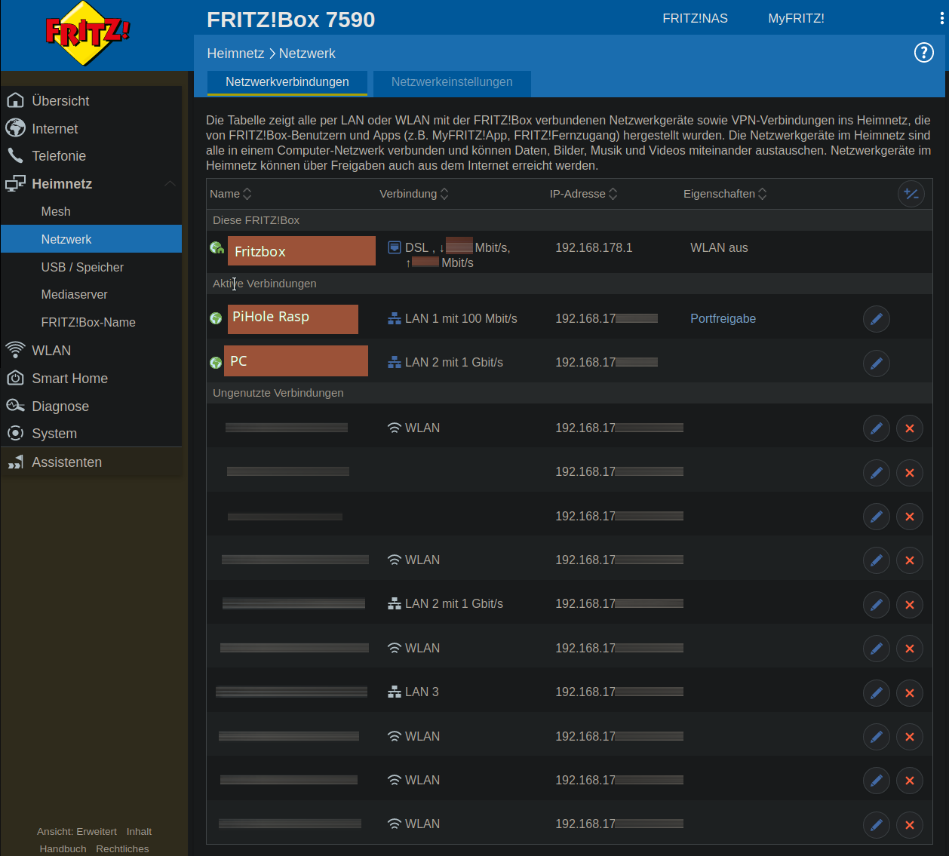Click the Portfreigabe link
This screenshot has height=856, width=949.
(723, 319)
